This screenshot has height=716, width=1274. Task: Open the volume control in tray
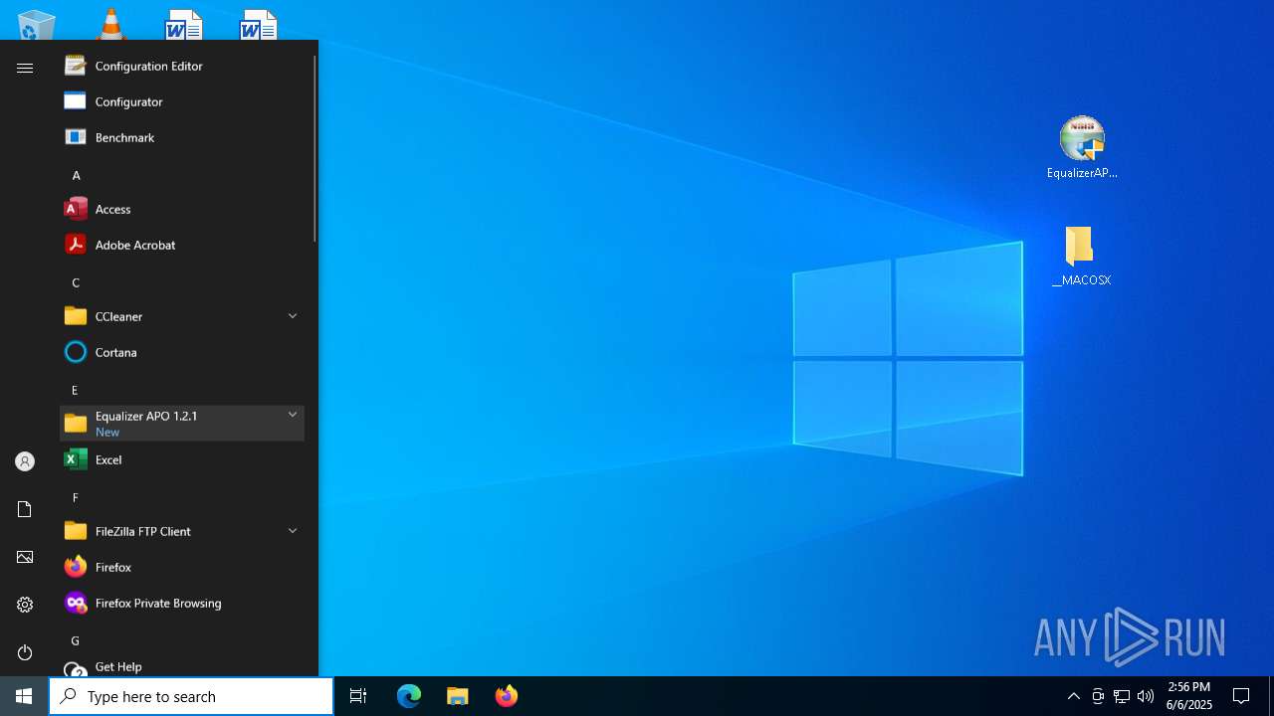[x=1146, y=696]
